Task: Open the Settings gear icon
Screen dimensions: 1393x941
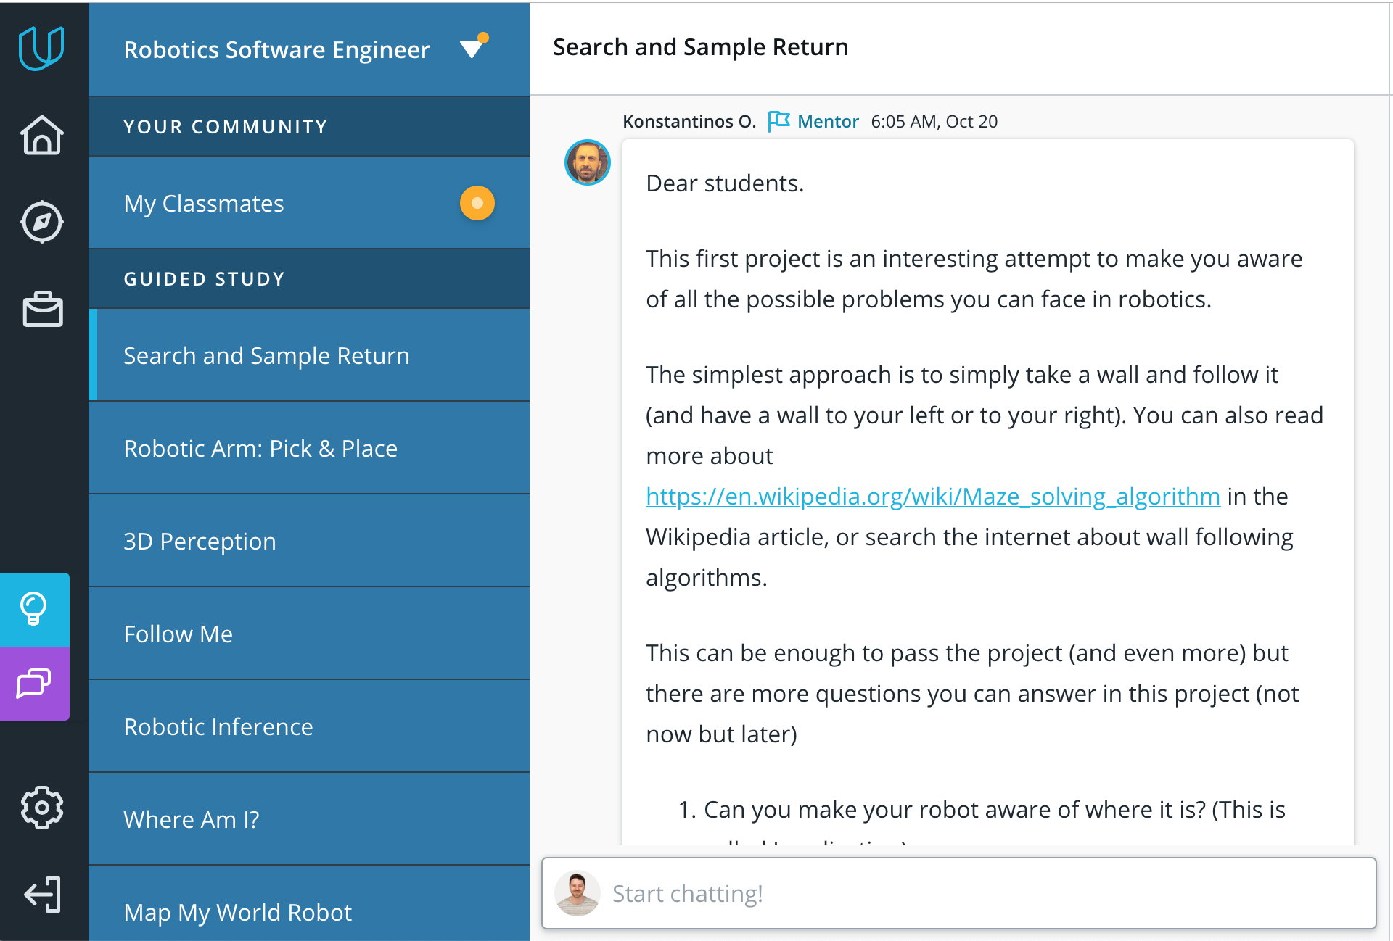Action: [x=42, y=807]
